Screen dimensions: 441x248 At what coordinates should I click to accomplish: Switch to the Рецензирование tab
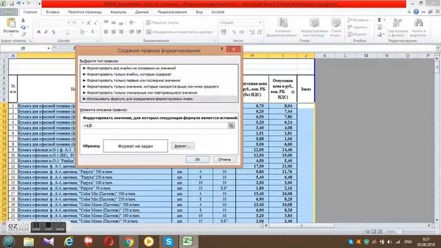[x=172, y=12]
